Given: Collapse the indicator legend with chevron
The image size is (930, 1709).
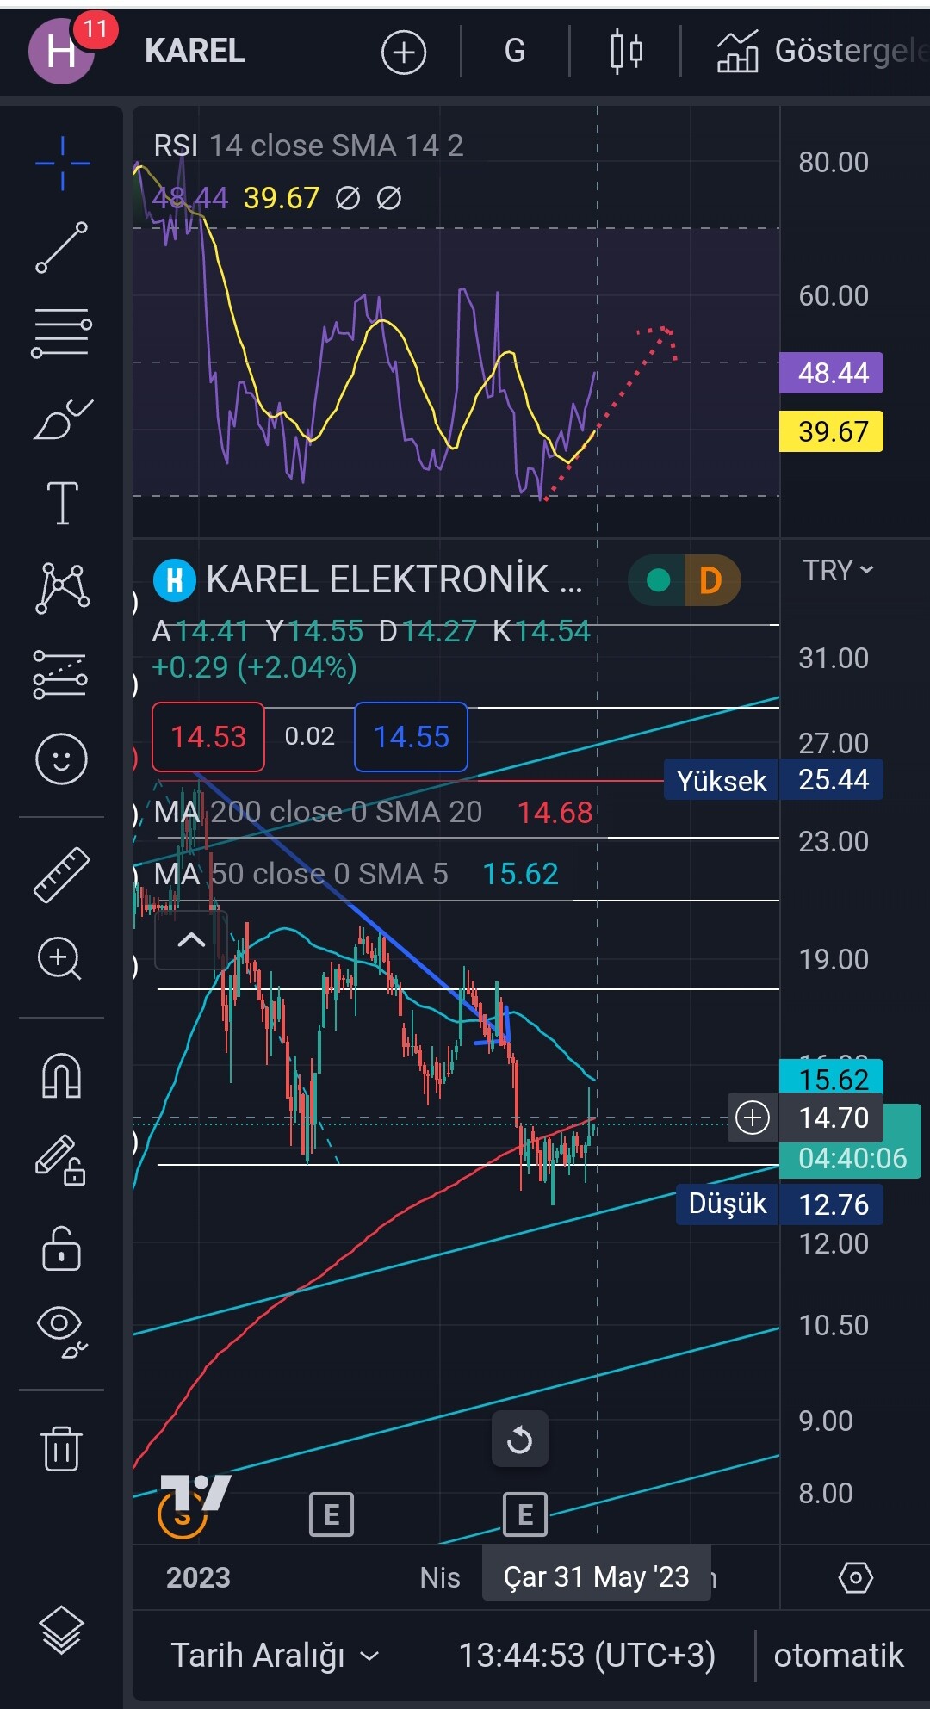Looking at the screenshot, I should tap(191, 940).
